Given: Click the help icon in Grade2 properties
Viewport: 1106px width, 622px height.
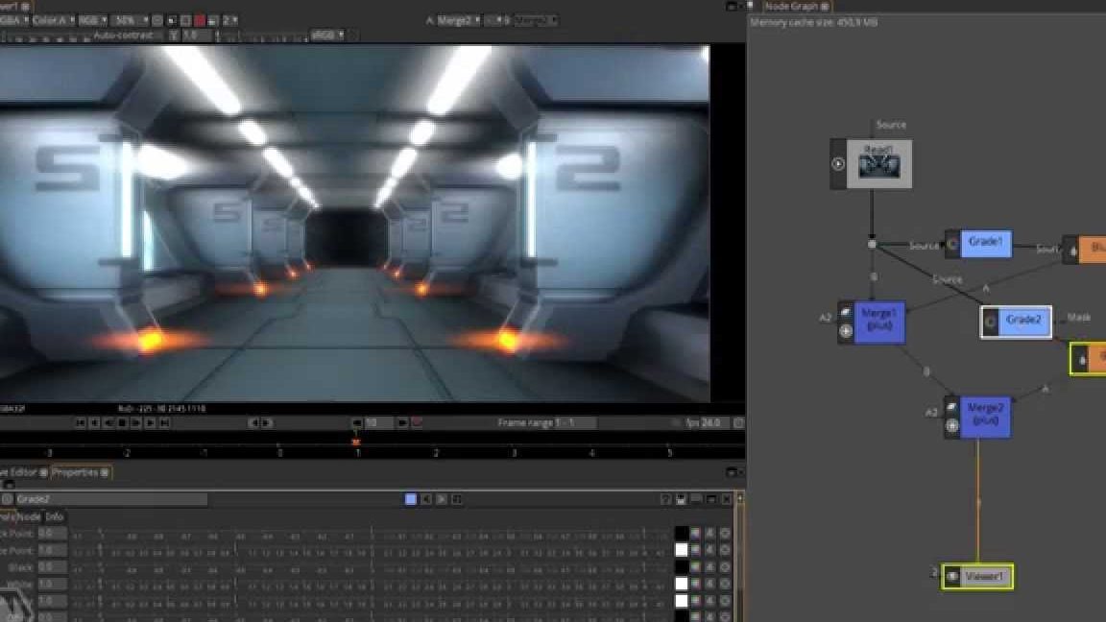Looking at the screenshot, I should (x=665, y=498).
